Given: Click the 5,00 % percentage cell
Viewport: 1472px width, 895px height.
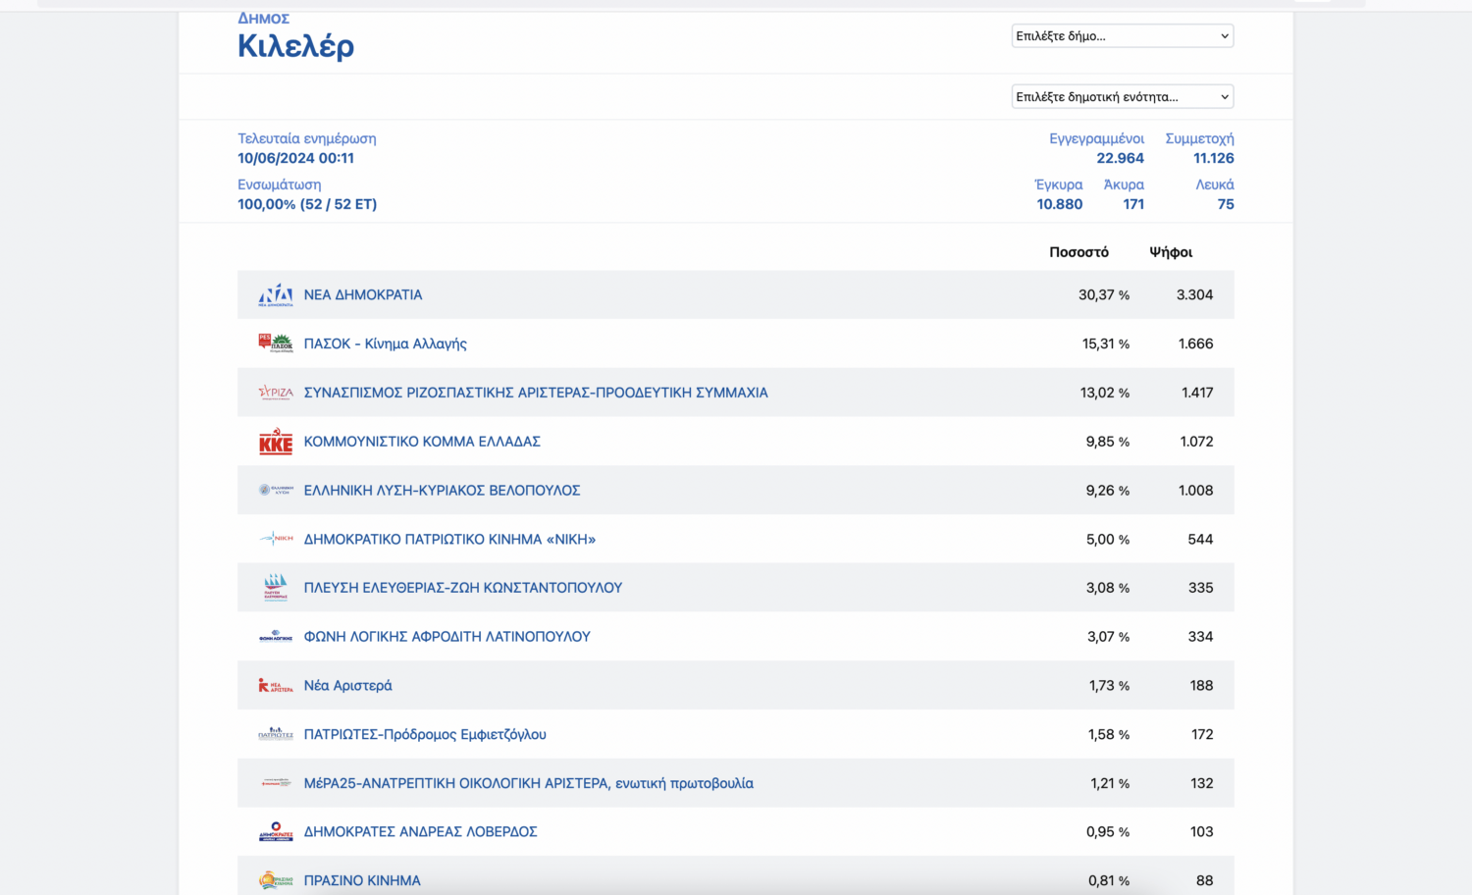Looking at the screenshot, I should click(x=1108, y=539).
